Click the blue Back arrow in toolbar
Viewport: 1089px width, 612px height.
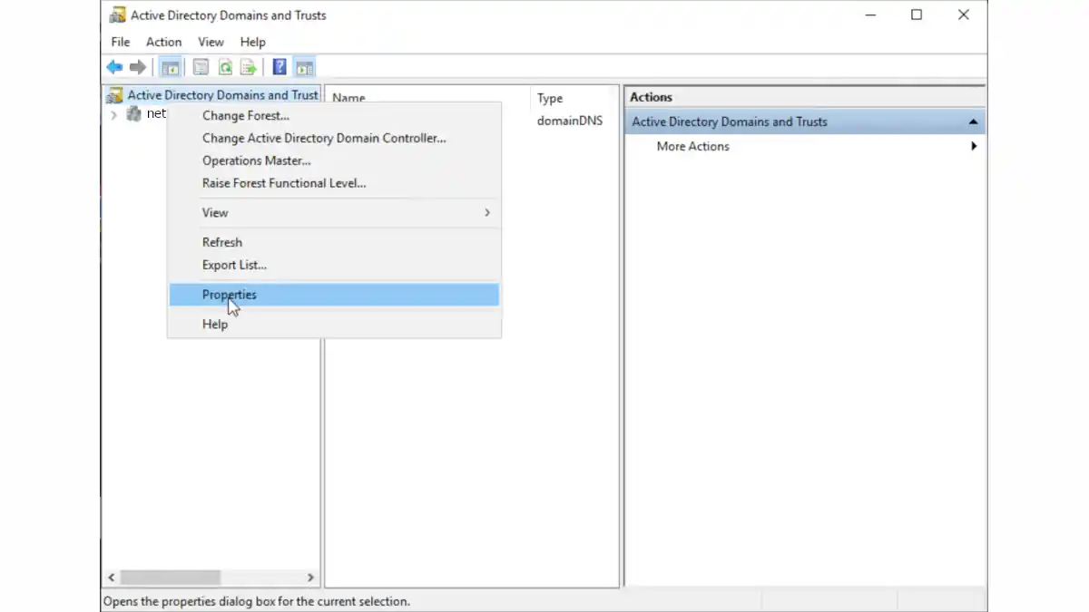pos(114,67)
